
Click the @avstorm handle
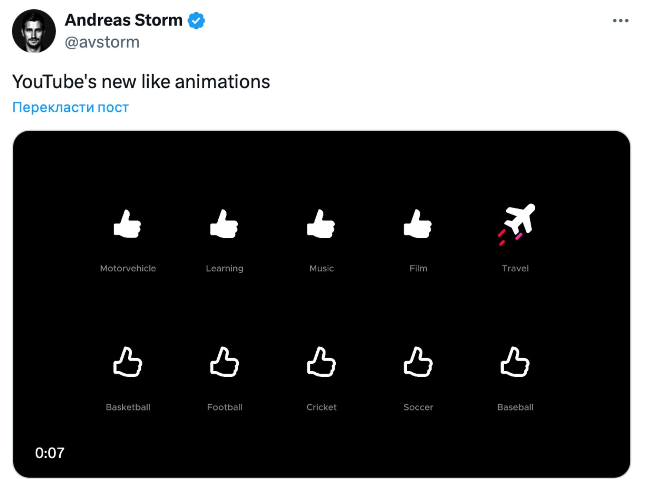[x=102, y=42]
